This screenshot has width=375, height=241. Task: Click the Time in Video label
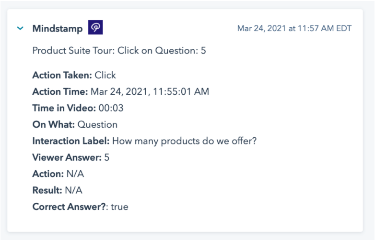(x=64, y=108)
